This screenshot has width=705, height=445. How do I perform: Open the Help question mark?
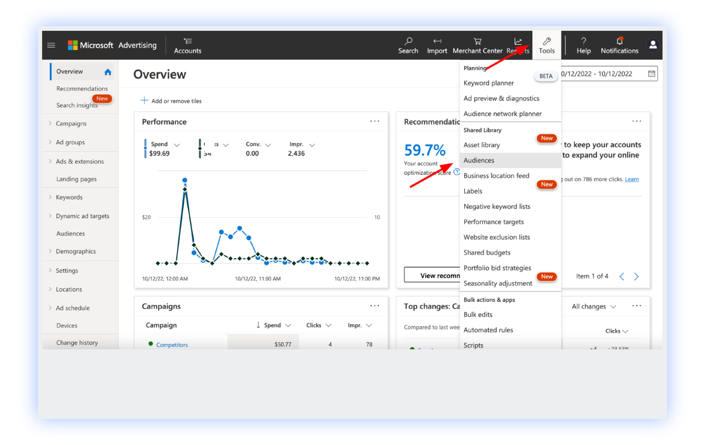[x=584, y=45]
